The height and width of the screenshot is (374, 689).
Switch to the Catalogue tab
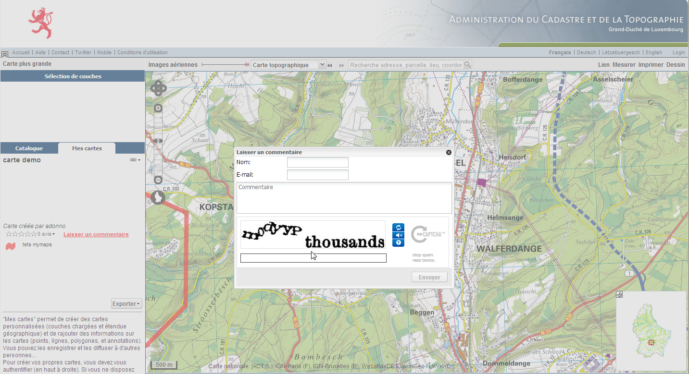(x=29, y=148)
